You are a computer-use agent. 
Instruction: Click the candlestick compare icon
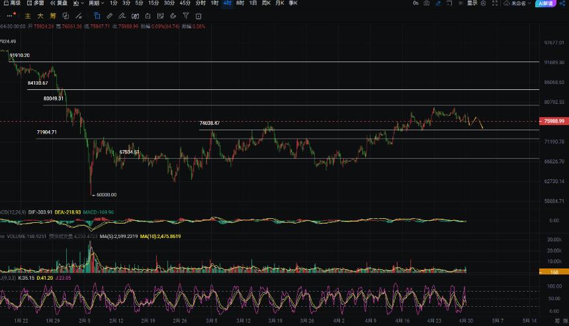(135, 16)
